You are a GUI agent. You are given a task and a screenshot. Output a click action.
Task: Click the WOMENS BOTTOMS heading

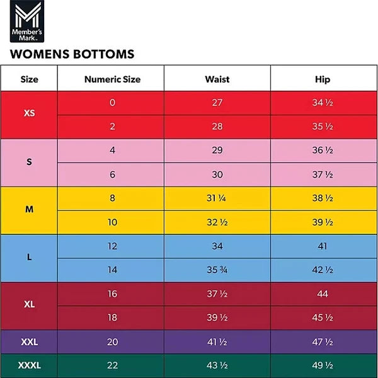pos(72,54)
